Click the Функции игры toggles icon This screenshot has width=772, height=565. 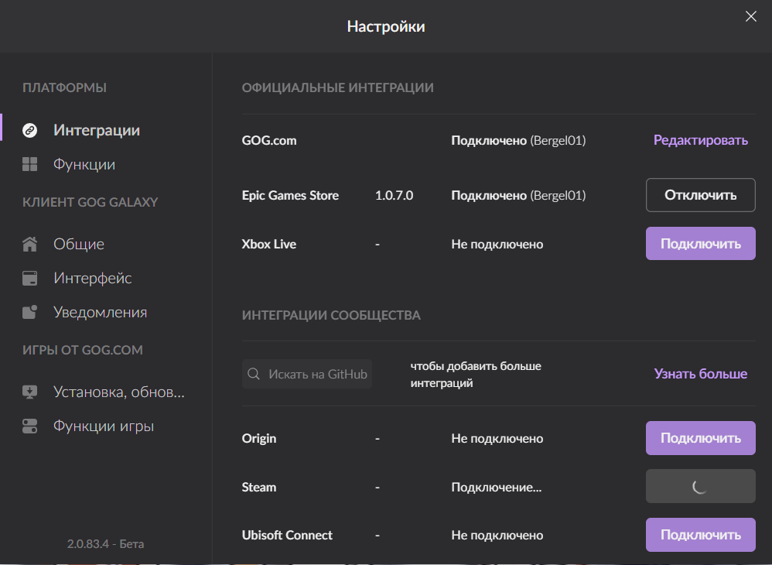click(29, 426)
